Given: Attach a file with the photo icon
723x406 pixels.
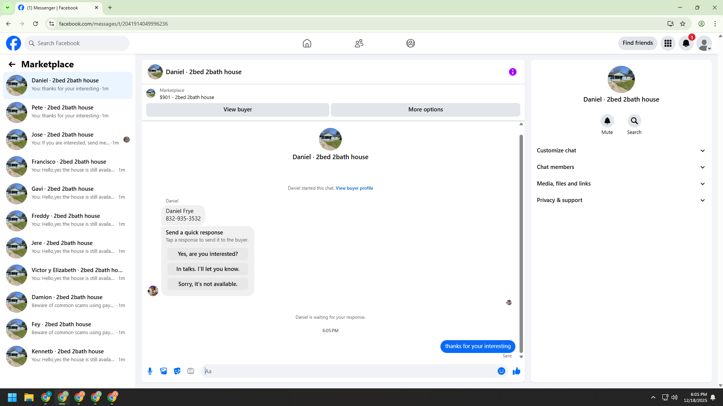Looking at the screenshot, I should (164, 371).
